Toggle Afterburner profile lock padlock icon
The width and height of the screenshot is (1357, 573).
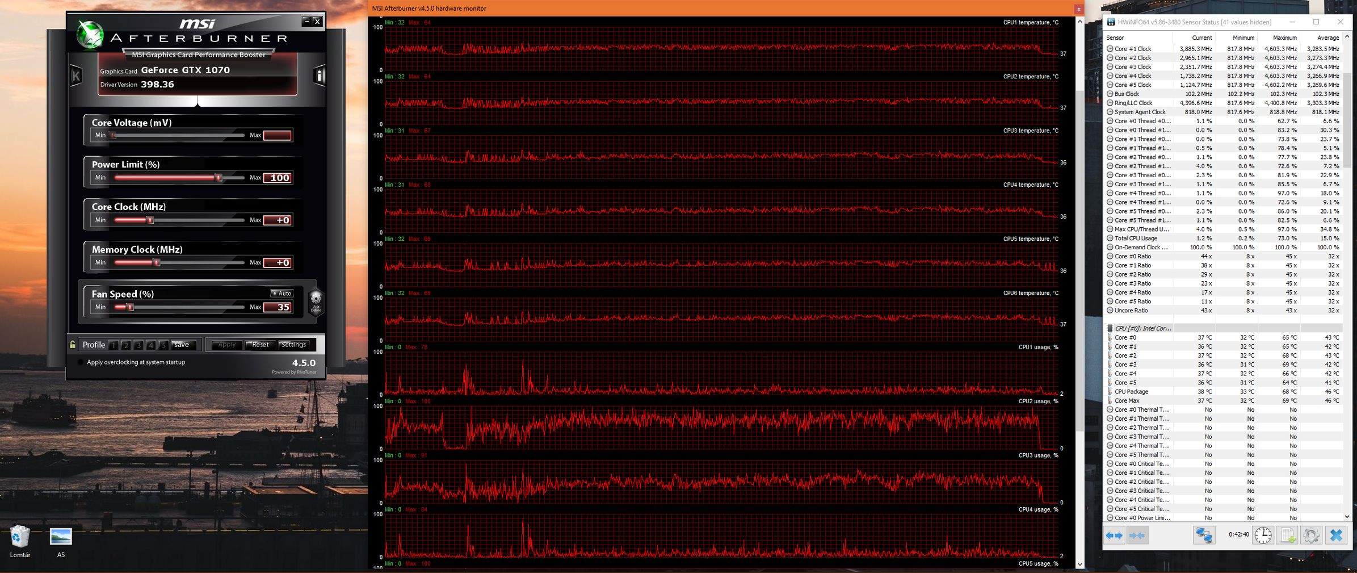tap(73, 344)
